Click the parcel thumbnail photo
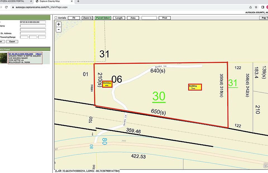 click(x=4, y=58)
